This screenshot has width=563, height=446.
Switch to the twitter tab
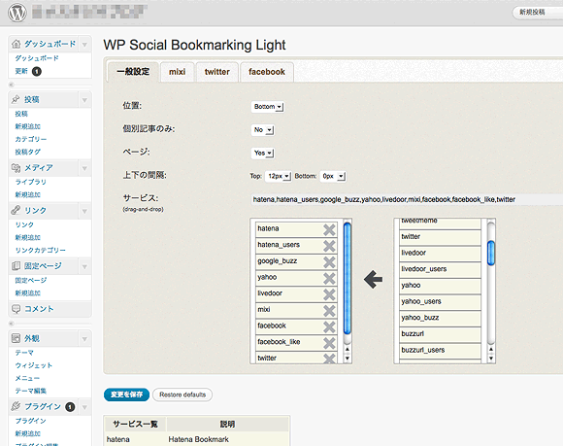click(216, 72)
